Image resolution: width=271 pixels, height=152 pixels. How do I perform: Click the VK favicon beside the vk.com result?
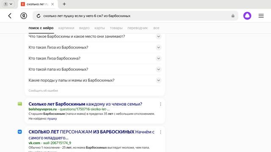tap(20, 132)
